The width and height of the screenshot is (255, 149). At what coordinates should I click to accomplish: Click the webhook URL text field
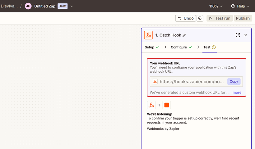click(x=192, y=82)
